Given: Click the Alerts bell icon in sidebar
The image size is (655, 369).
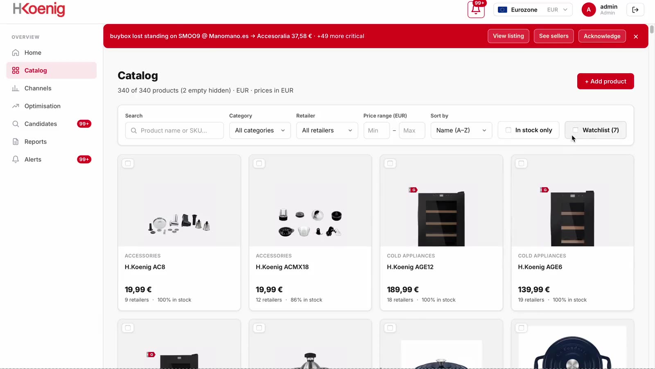Looking at the screenshot, I should (16, 160).
